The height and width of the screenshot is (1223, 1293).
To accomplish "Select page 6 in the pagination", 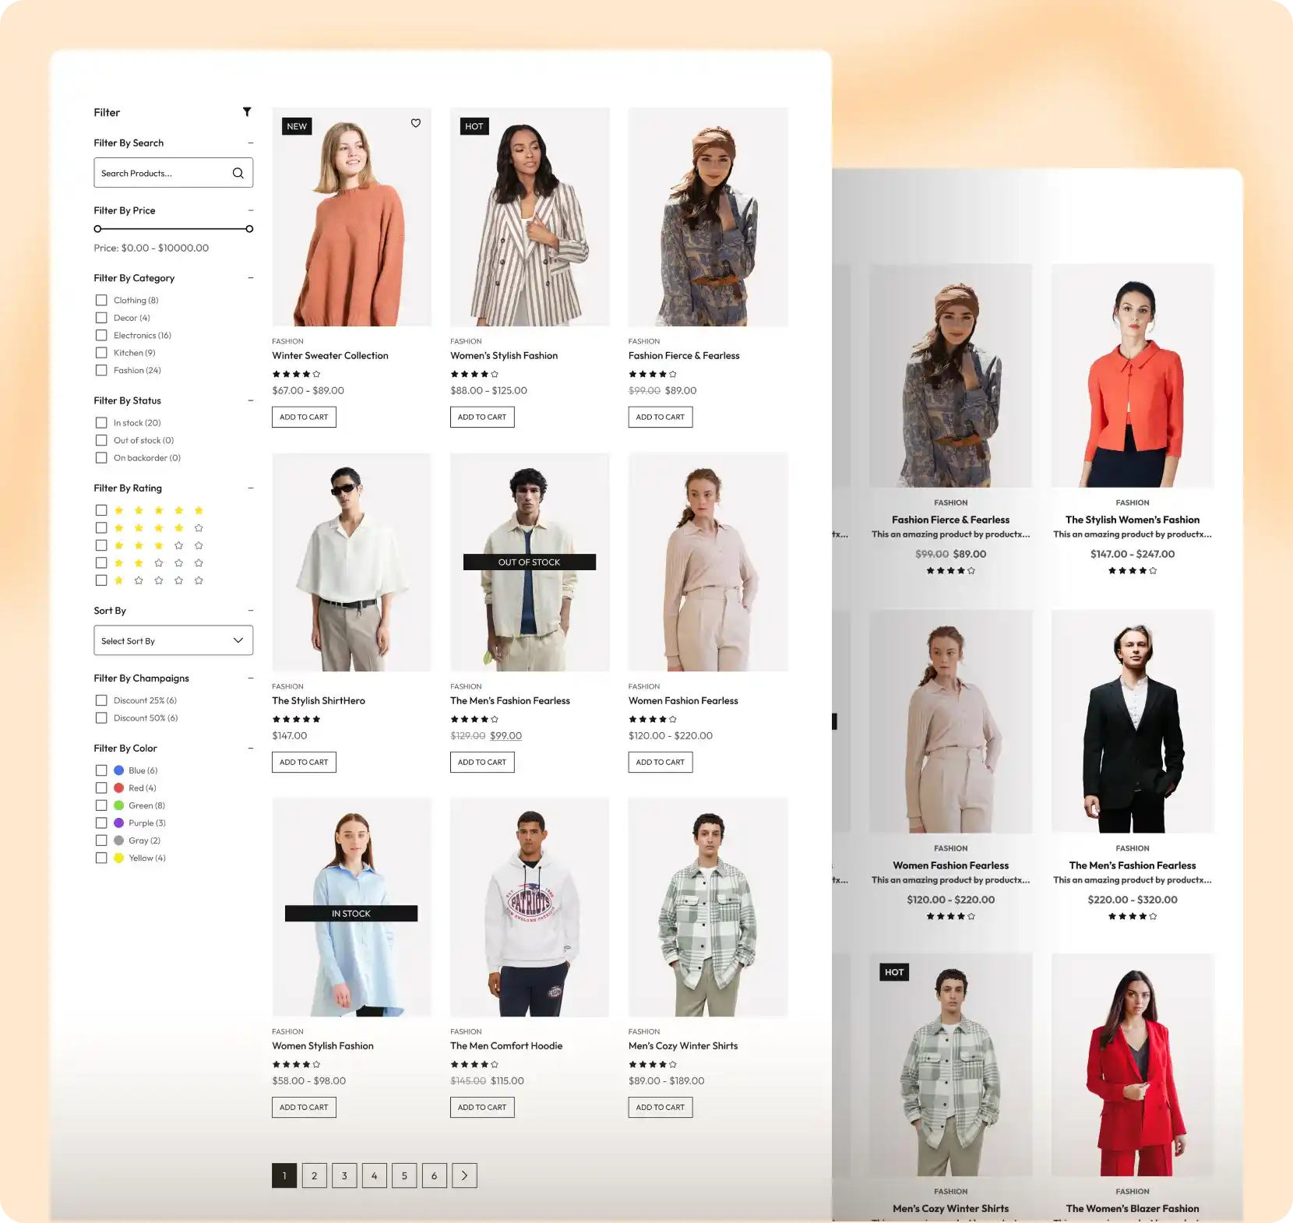I will [x=434, y=1175].
